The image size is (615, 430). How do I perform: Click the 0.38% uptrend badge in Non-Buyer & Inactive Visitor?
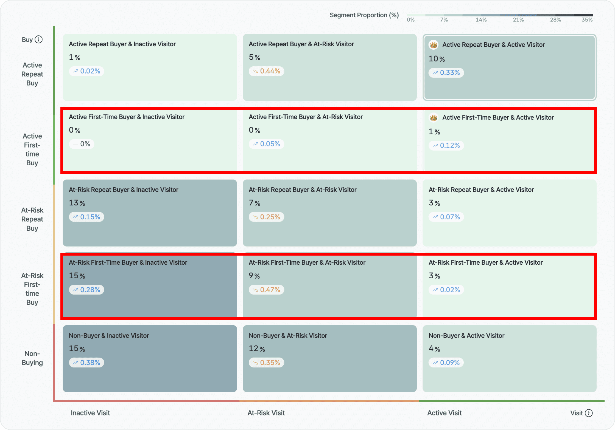(86, 363)
